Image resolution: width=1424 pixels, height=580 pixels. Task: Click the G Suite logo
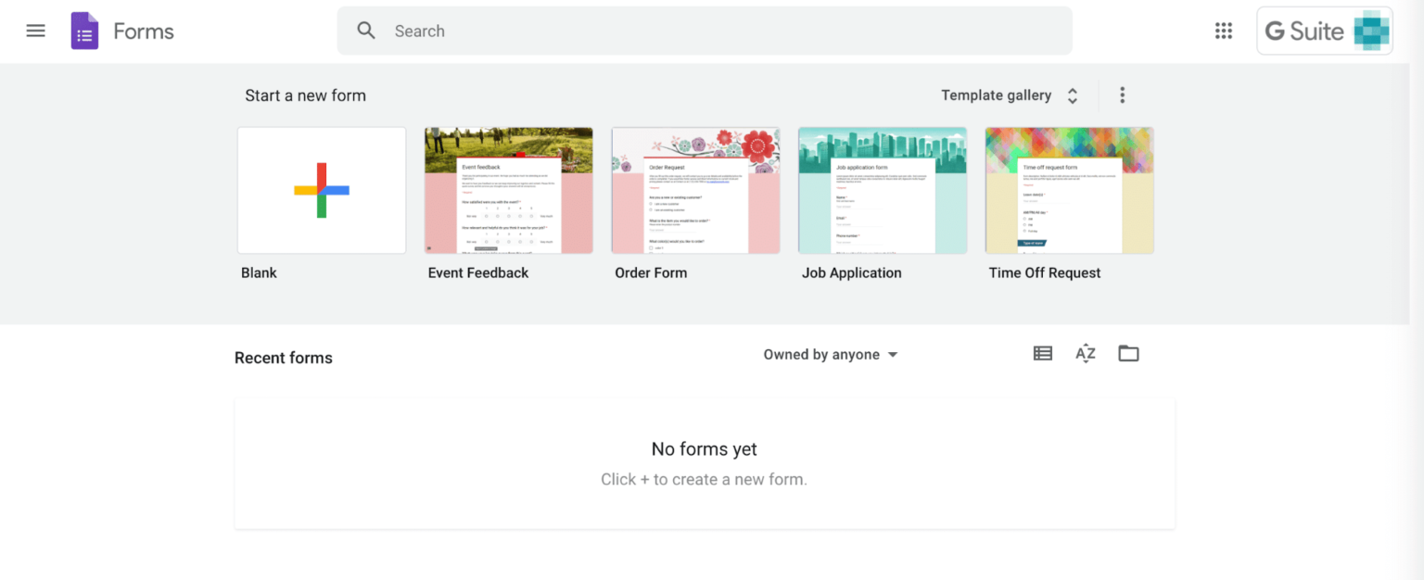[1324, 31]
